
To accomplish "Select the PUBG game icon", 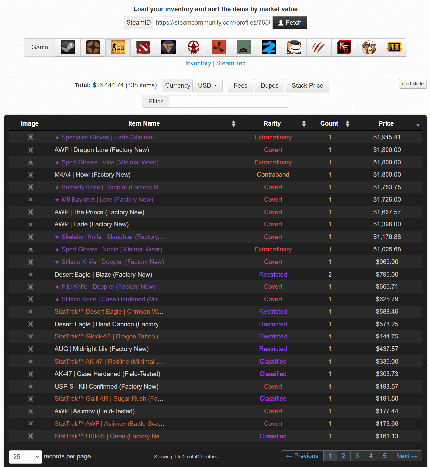I will pyautogui.click(x=394, y=47).
